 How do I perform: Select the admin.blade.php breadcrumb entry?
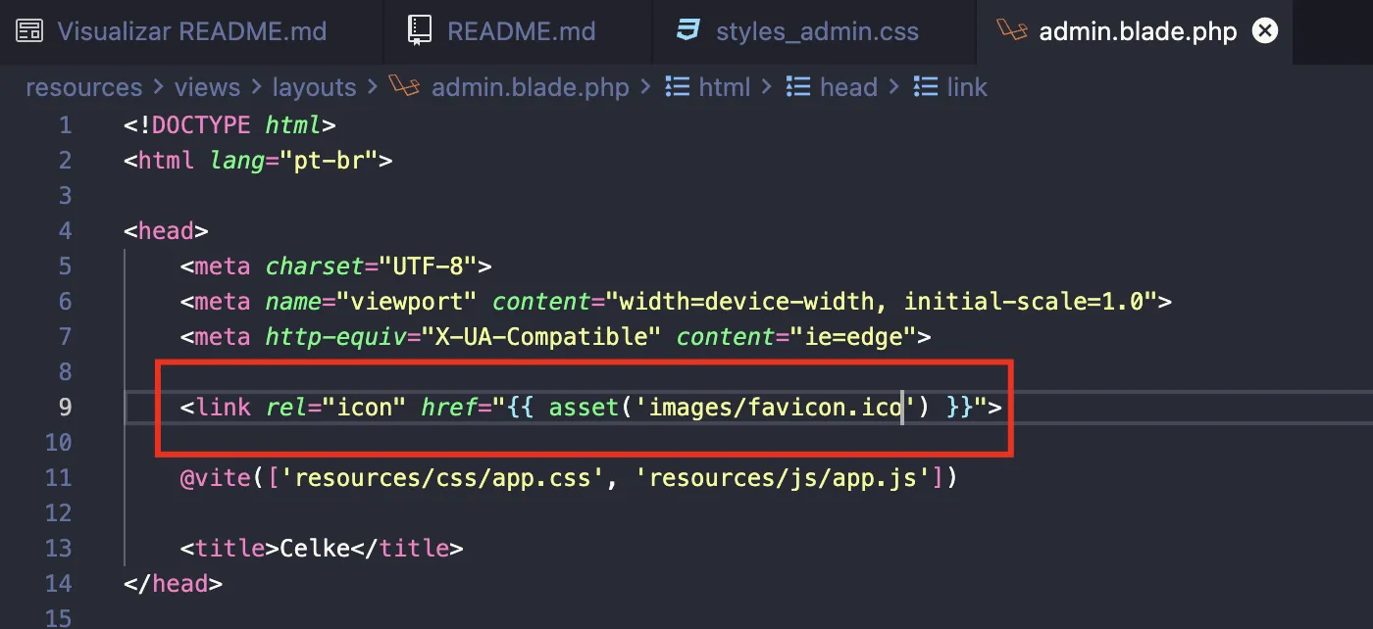tap(530, 86)
